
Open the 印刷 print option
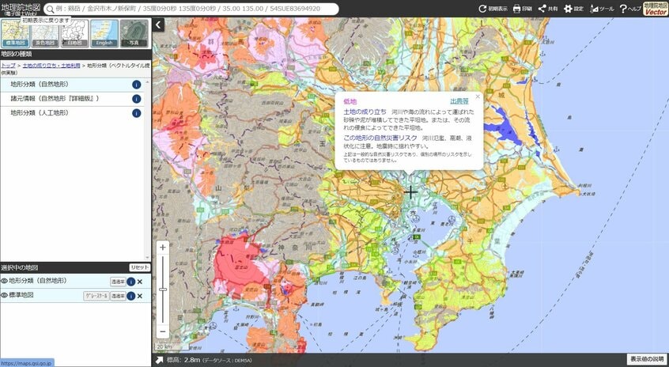point(522,9)
